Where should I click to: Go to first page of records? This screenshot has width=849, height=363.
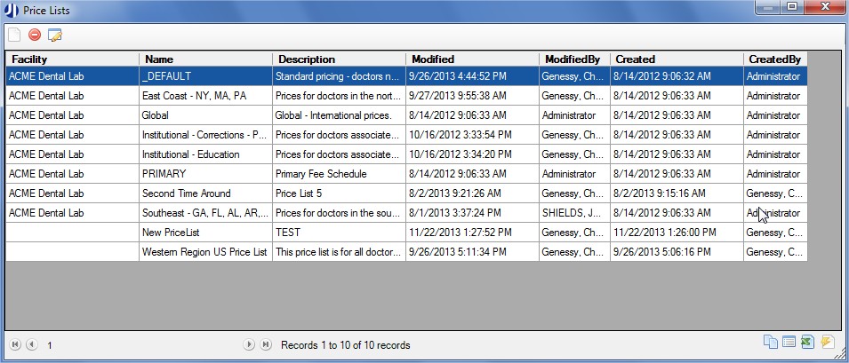tap(15, 344)
